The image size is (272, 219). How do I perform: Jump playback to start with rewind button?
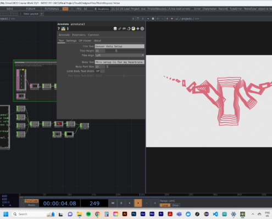(x=113, y=203)
